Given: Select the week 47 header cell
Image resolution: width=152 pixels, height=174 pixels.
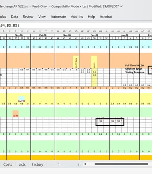Looking at the screenshot, I should click(76, 38).
